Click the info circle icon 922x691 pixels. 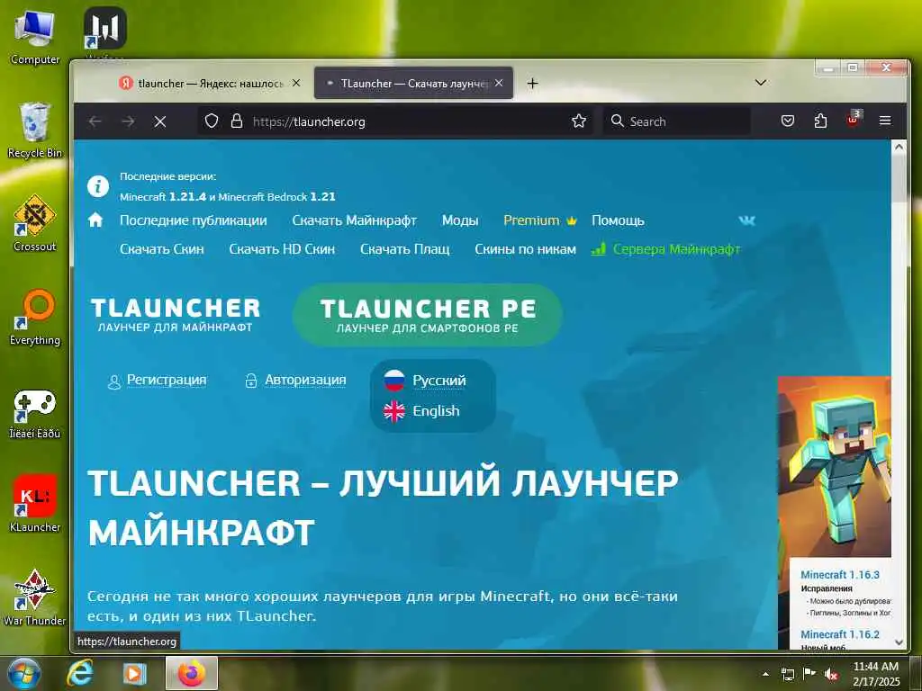pos(98,186)
